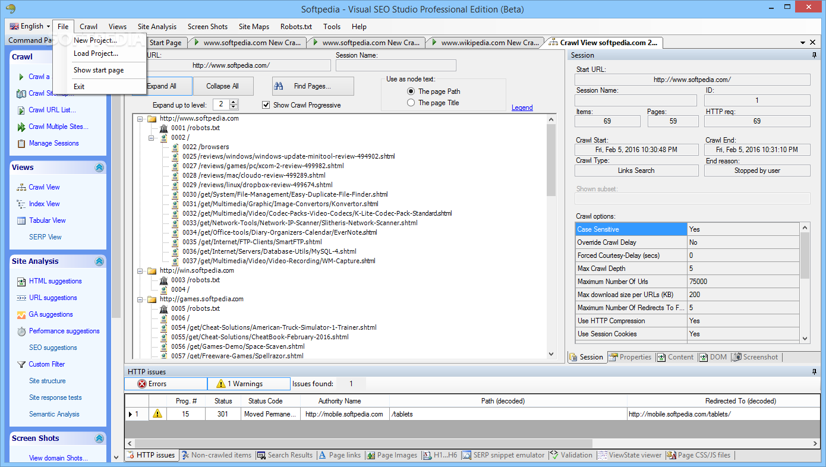Viewport: 826px width, 467px height.
Task: Switch to the www.wikipedia.com New Crawl tab
Action: [x=485, y=42]
